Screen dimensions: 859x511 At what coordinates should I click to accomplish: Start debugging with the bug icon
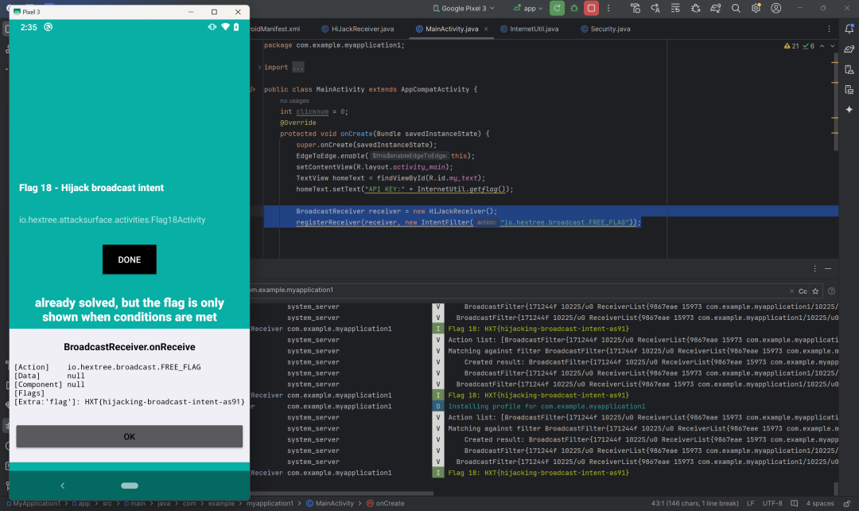[x=574, y=8]
